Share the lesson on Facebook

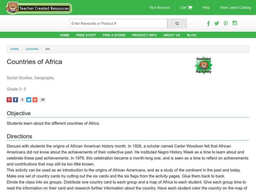(x=15, y=100)
